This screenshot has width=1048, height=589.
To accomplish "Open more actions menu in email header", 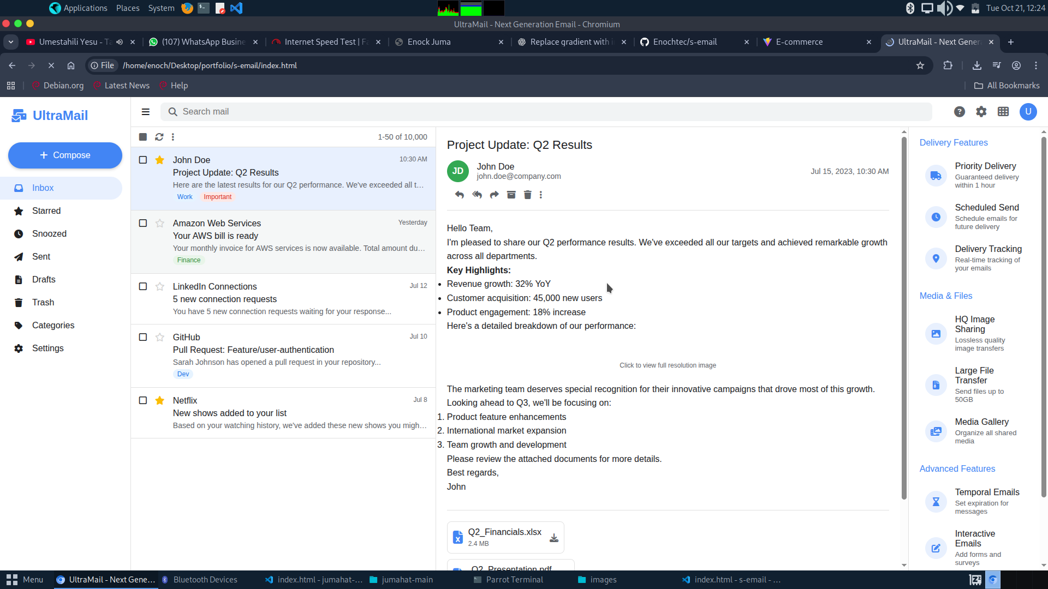I will (x=541, y=195).
